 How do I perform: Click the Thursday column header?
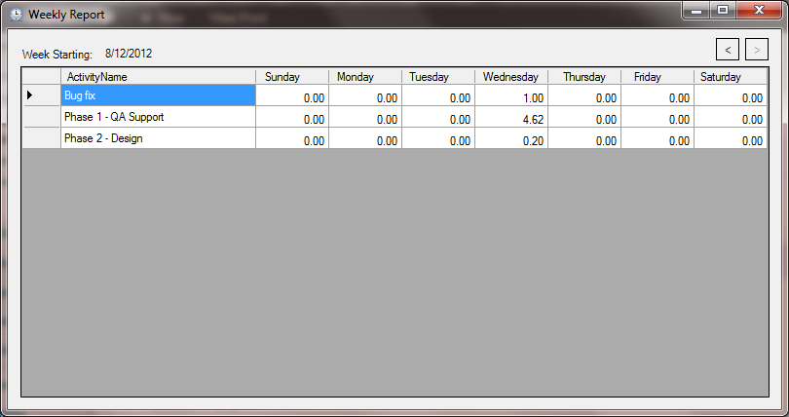(x=584, y=76)
